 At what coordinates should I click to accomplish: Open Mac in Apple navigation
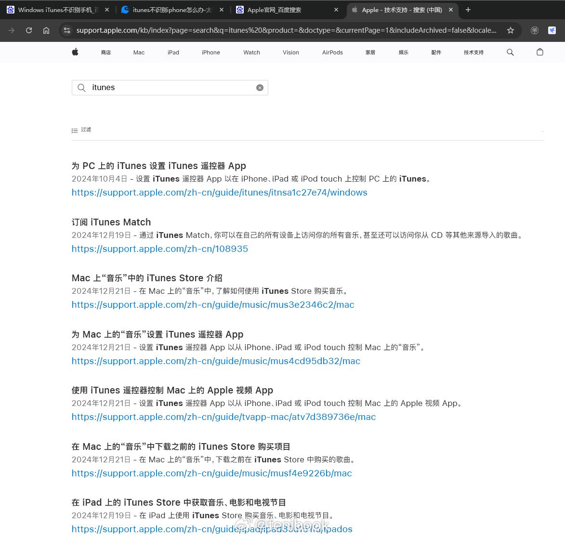click(x=139, y=52)
